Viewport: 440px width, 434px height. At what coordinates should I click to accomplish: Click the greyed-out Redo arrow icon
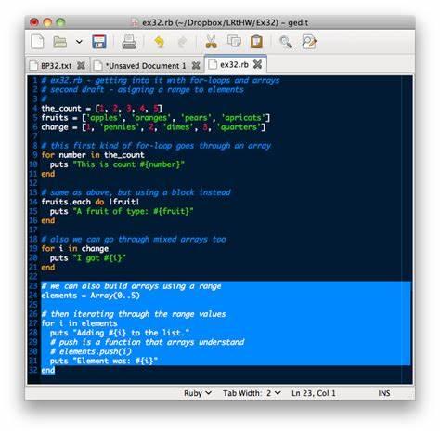[183, 42]
